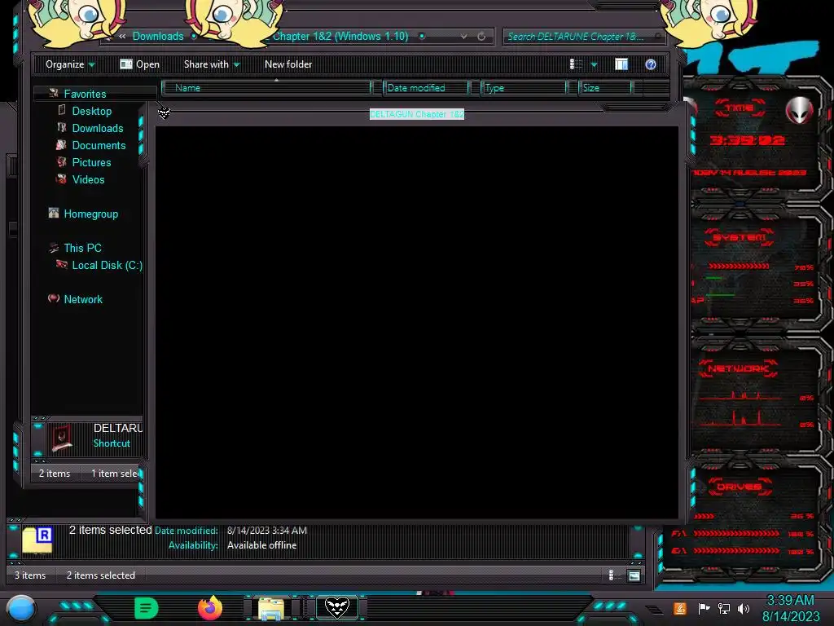
Task: Sort files by Name column header
Action: [266, 88]
